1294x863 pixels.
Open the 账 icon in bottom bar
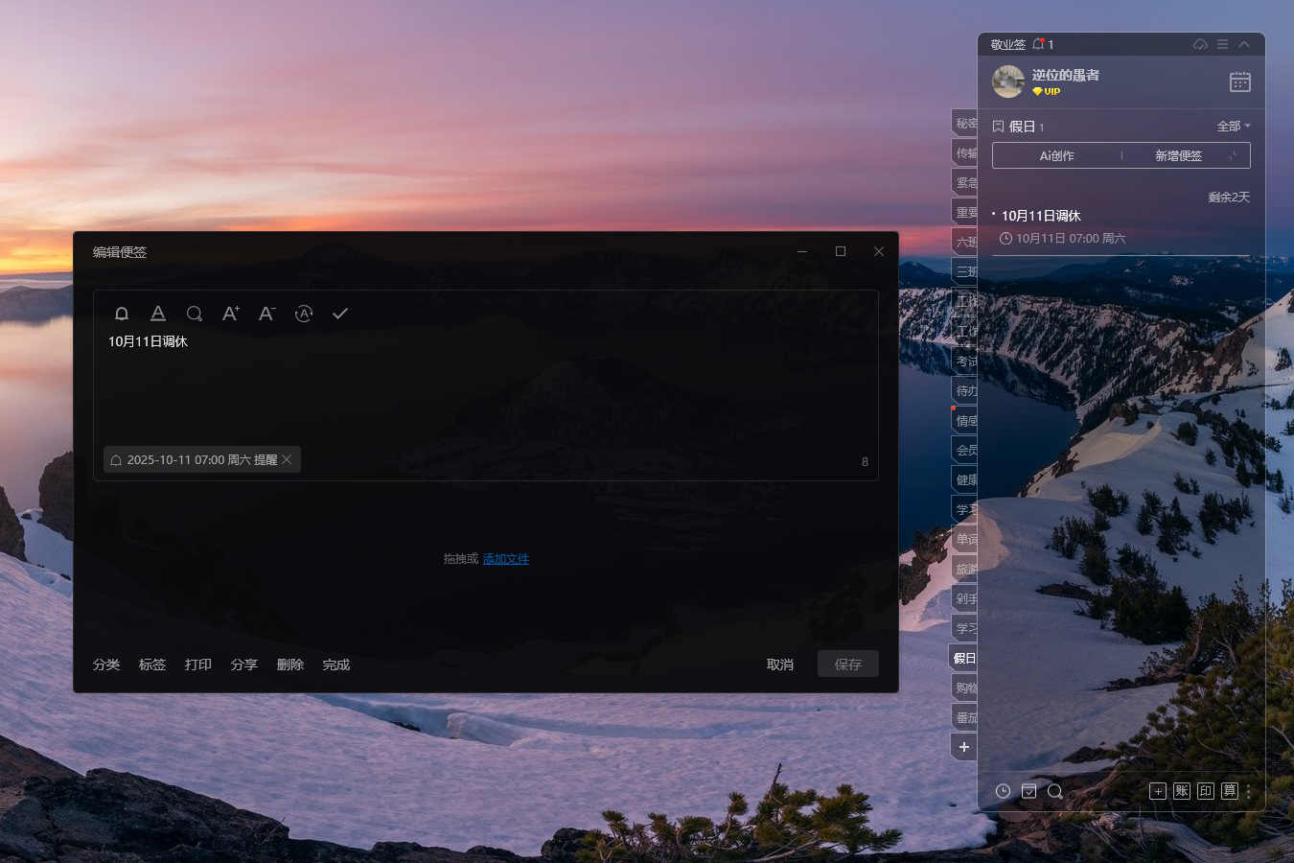1182,791
